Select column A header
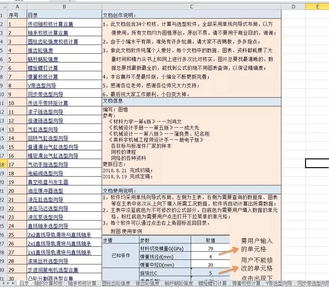 18,7
